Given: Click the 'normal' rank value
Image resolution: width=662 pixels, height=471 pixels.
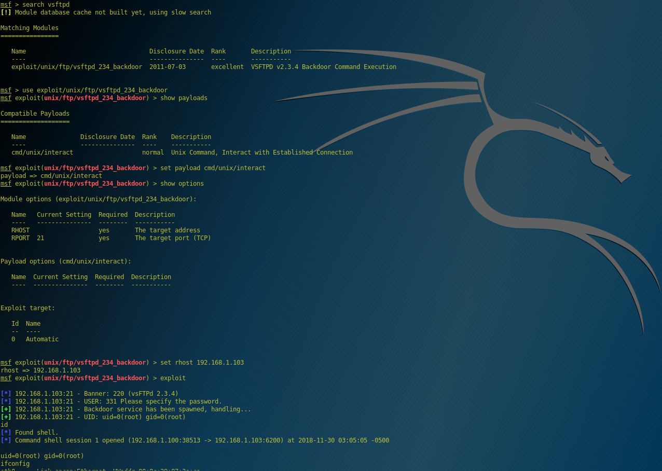Looking at the screenshot, I should 153,153.
